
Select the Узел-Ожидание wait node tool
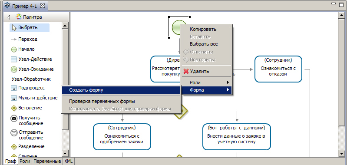point(32,69)
